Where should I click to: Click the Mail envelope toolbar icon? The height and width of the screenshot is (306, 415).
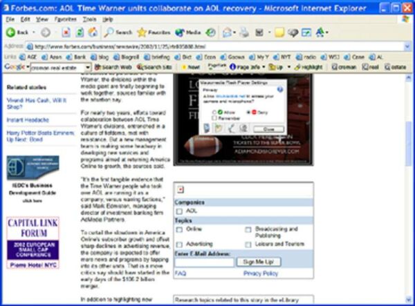pyautogui.click(x=227, y=32)
